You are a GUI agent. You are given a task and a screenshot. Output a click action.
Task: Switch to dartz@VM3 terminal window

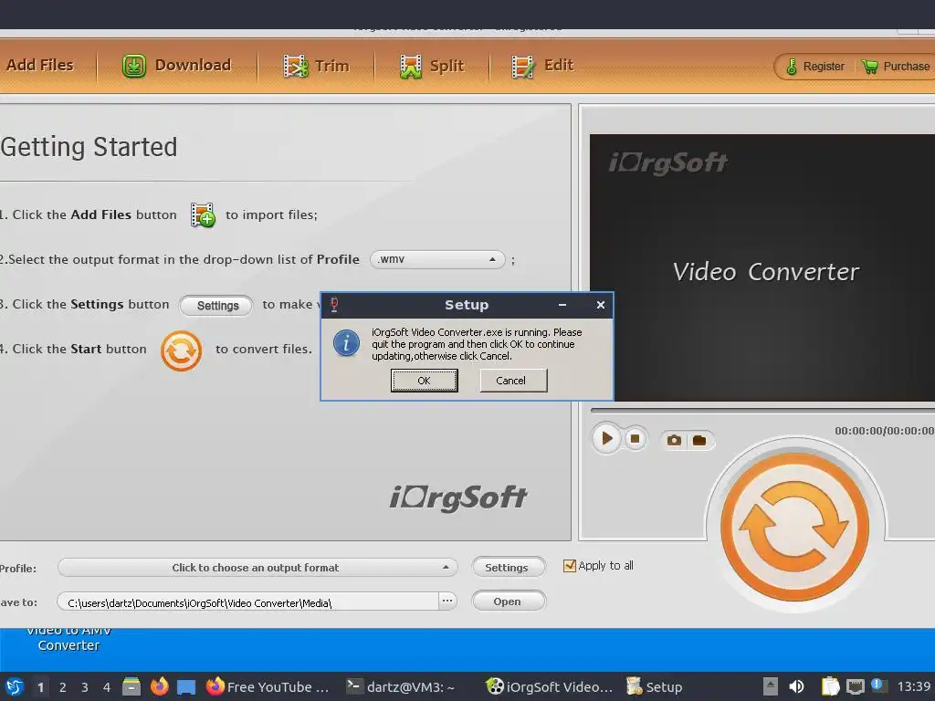(x=402, y=686)
